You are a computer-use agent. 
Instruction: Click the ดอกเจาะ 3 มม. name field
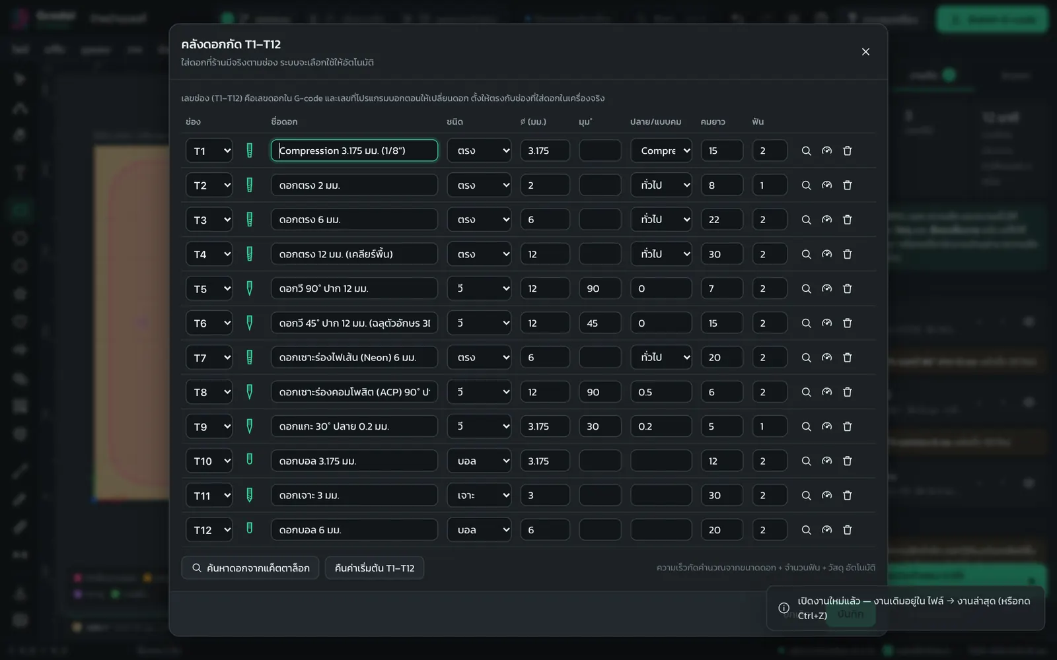click(354, 496)
